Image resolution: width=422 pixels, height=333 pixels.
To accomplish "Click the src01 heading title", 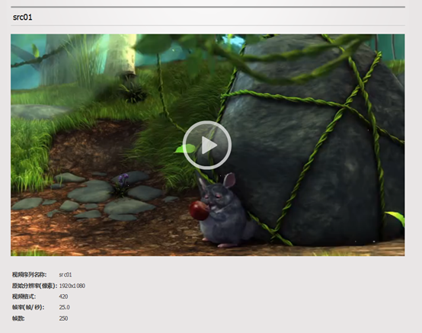I will point(23,18).
